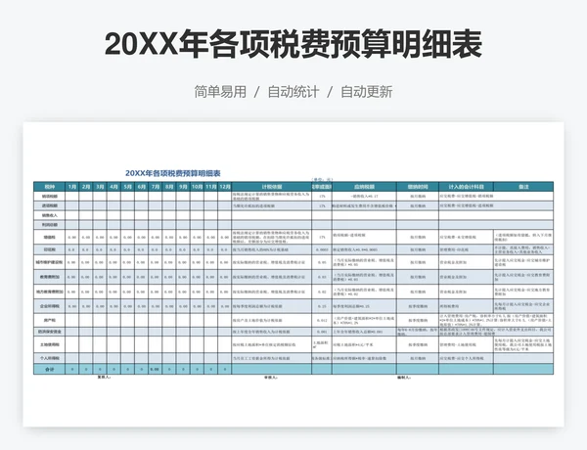Select the 8月 column header
The width and height of the screenshot is (587, 450).
169,187
